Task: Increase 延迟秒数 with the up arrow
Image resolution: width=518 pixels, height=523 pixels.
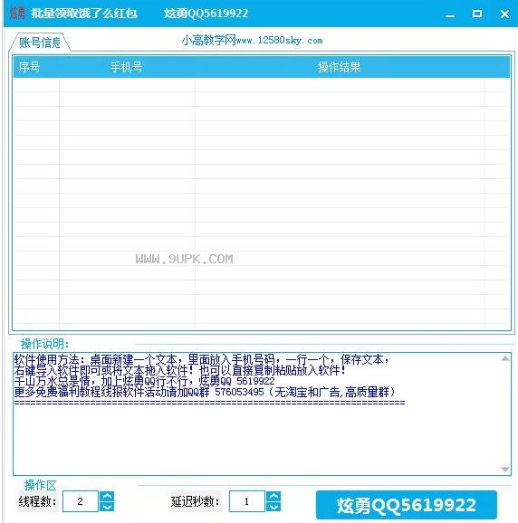Action: tap(273, 497)
